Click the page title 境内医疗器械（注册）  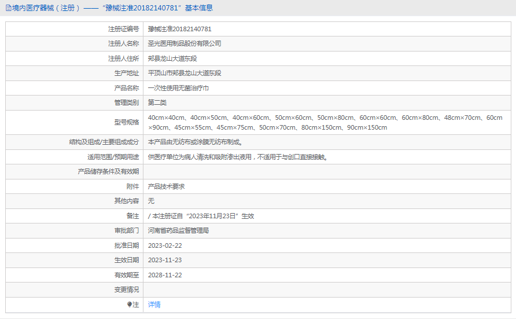click(46, 8)
